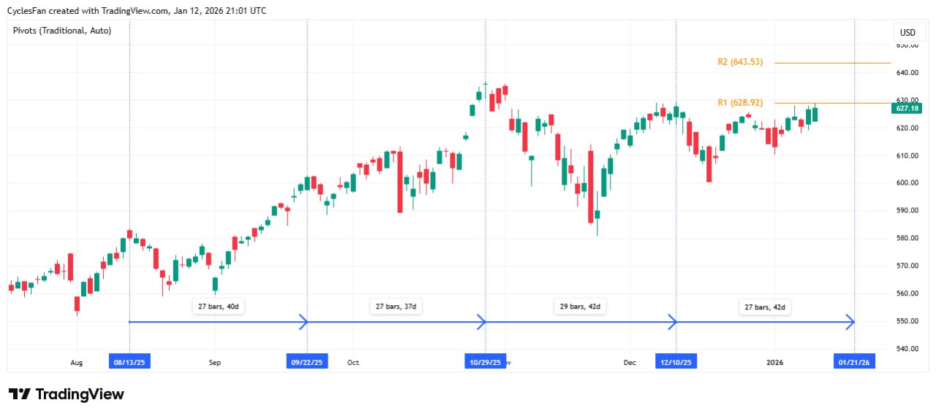
Task: Select the 09/22/25 date marker
Action: point(307,362)
